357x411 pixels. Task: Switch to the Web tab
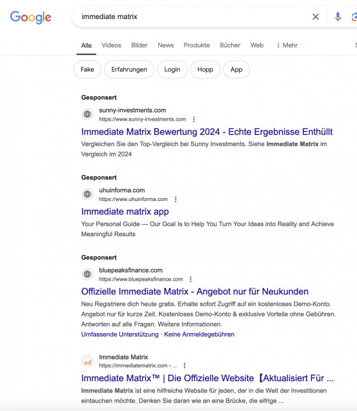click(257, 45)
